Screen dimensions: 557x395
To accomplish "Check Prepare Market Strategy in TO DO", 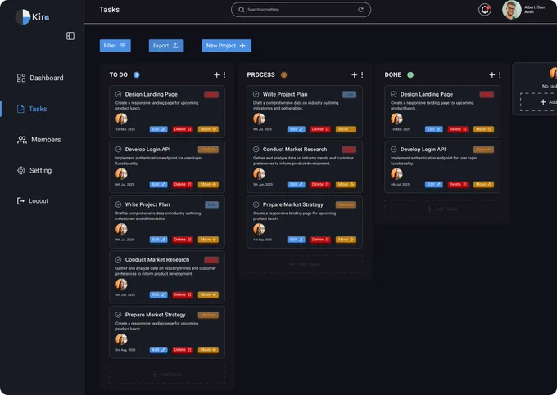I will point(118,315).
